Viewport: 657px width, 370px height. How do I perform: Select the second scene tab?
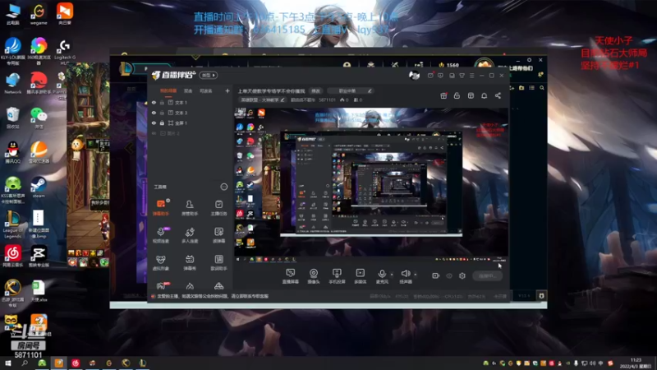pyautogui.click(x=188, y=90)
